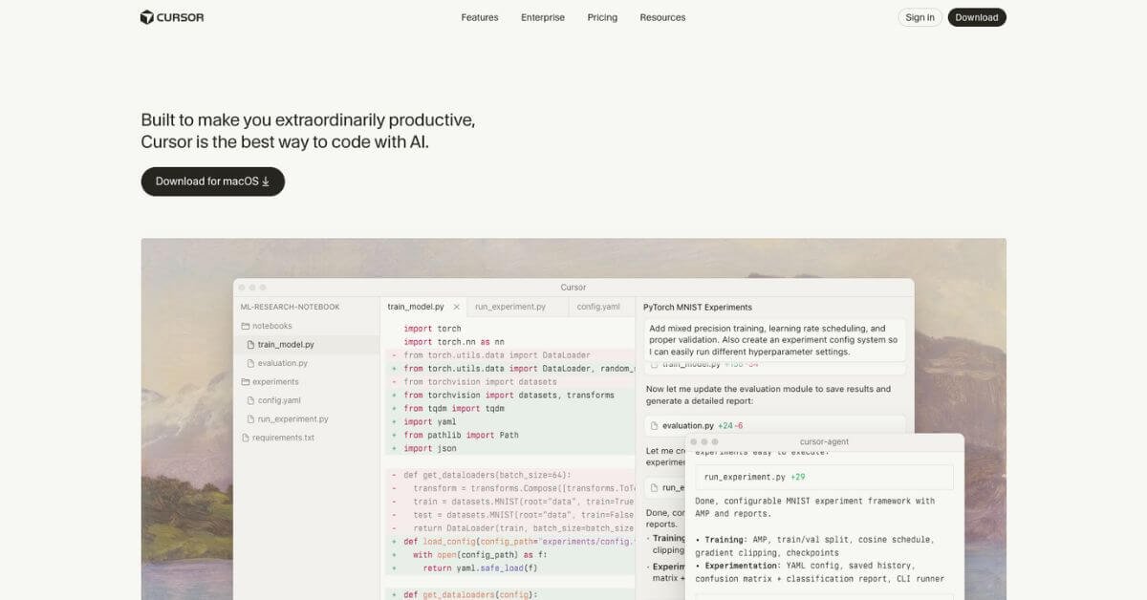Open evaluation.py +24 -6 change chip
Screen dimensions: 1147x600
774,425
